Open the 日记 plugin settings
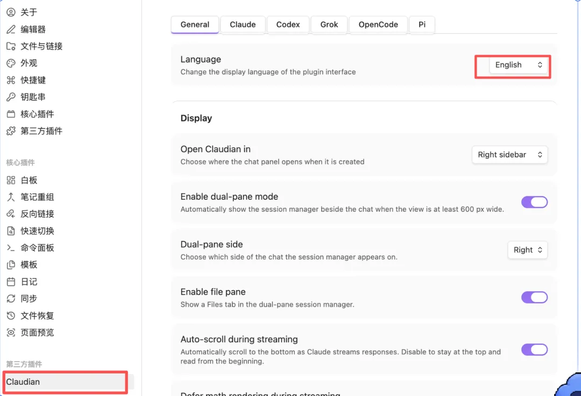This screenshot has height=396, width=581. pos(29,282)
